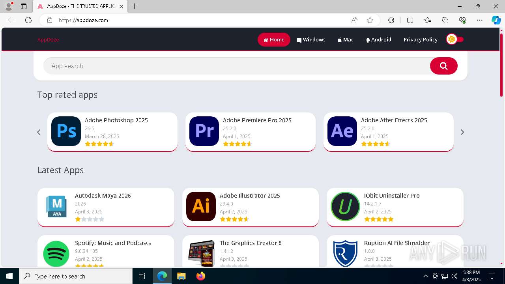Image resolution: width=505 pixels, height=284 pixels.
Task: Open The Graphics Creator 8 thumbnail
Action: (201, 254)
